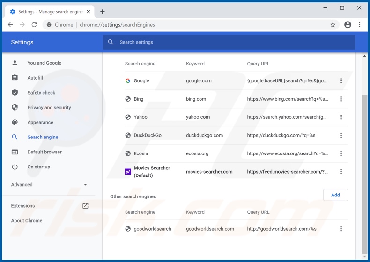Go back using the browser back arrow
This screenshot has height=262, width=370.
10,25
